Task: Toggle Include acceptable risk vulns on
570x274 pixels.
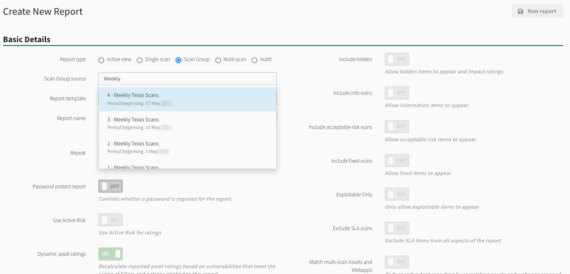Action: pos(397,126)
